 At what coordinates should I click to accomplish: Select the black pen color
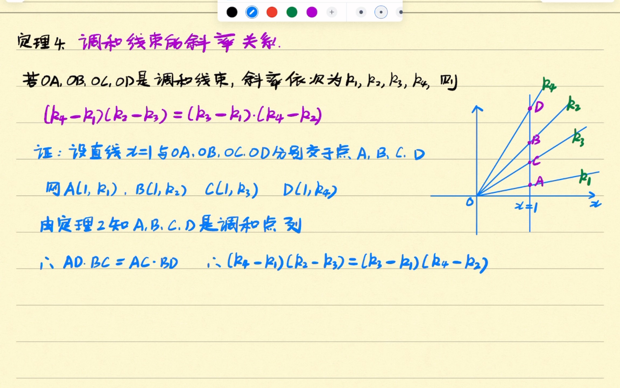232,12
